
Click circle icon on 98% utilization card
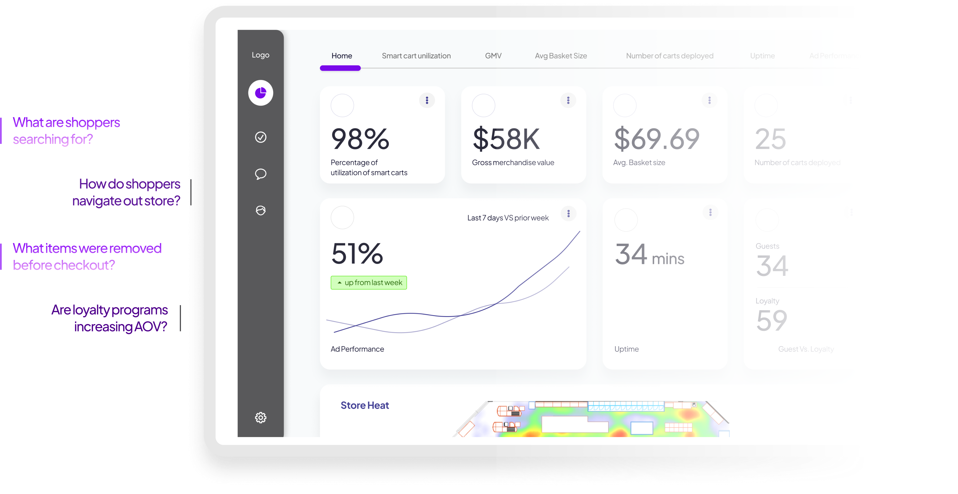pos(342,106)
